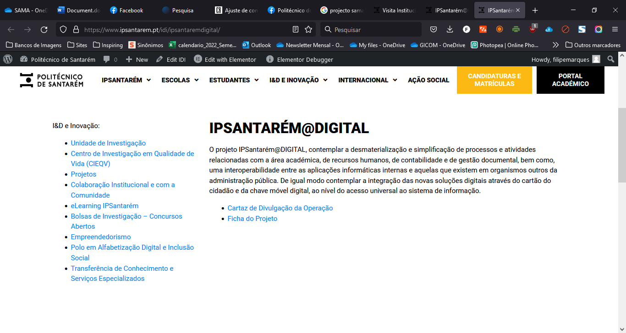Reload the page with the refresh icon
This screenshot has width=626, height=333.
(x=44, y=29)
